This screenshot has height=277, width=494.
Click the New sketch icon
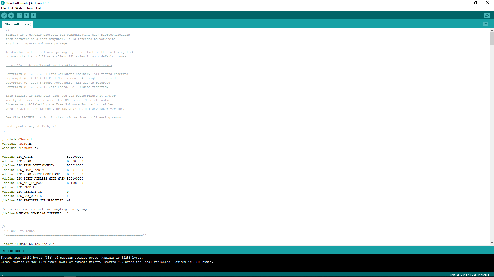coord(19,16)
